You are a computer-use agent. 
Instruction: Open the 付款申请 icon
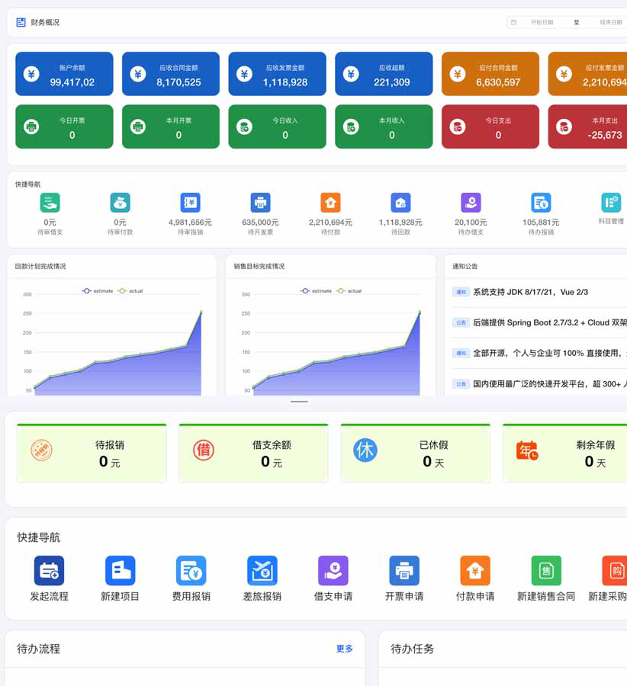click(475, 570)
